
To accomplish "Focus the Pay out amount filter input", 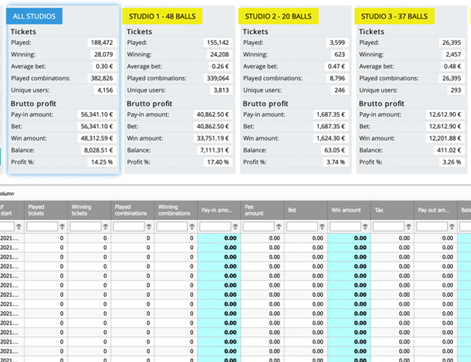I will [432, 227].
